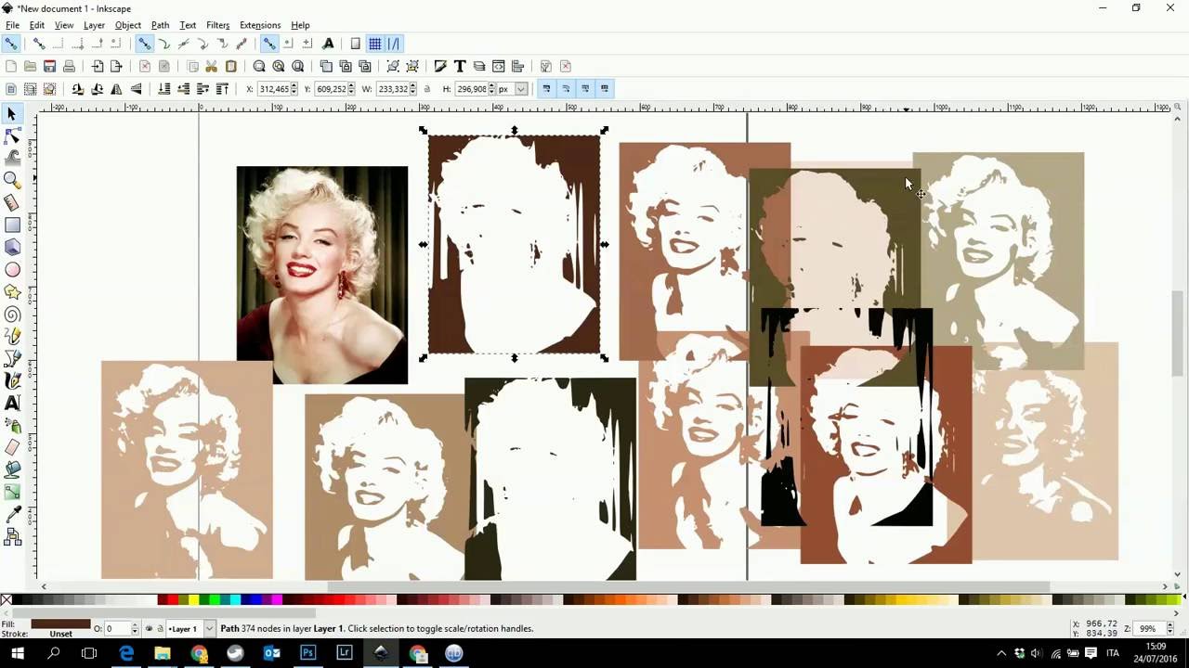Click the Import file icon
This screenshot has width=1189, height=668.
(97, 66)
